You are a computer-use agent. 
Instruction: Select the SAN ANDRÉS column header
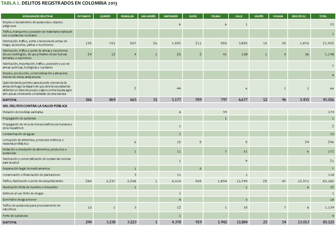click(148, 16)
